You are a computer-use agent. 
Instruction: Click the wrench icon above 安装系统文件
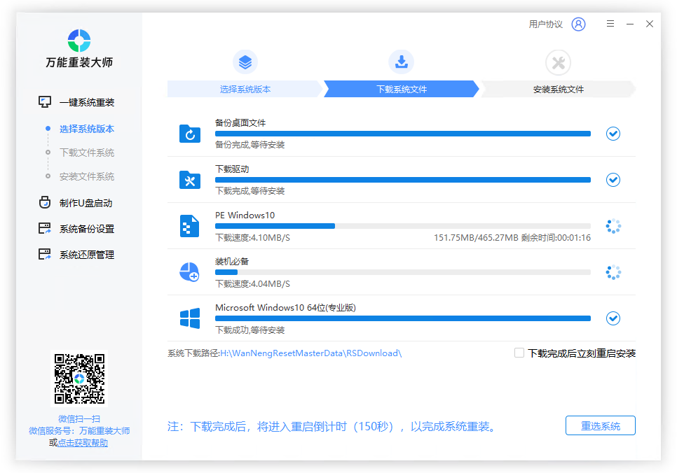pyautogui.click(x=558, y=62)
